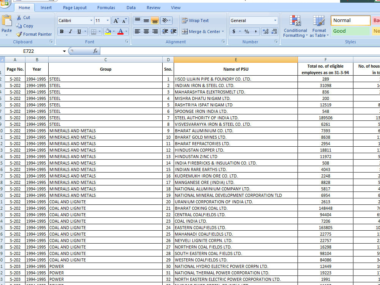The width and height of the screenshot is (380, 285).
Task: Middle align cell contents
Action: [x=146, y=21]
